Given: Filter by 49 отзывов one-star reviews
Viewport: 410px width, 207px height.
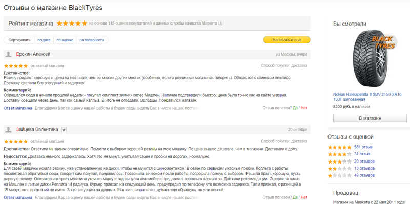Looking at the screenshot, I should (x=364, y=175).
